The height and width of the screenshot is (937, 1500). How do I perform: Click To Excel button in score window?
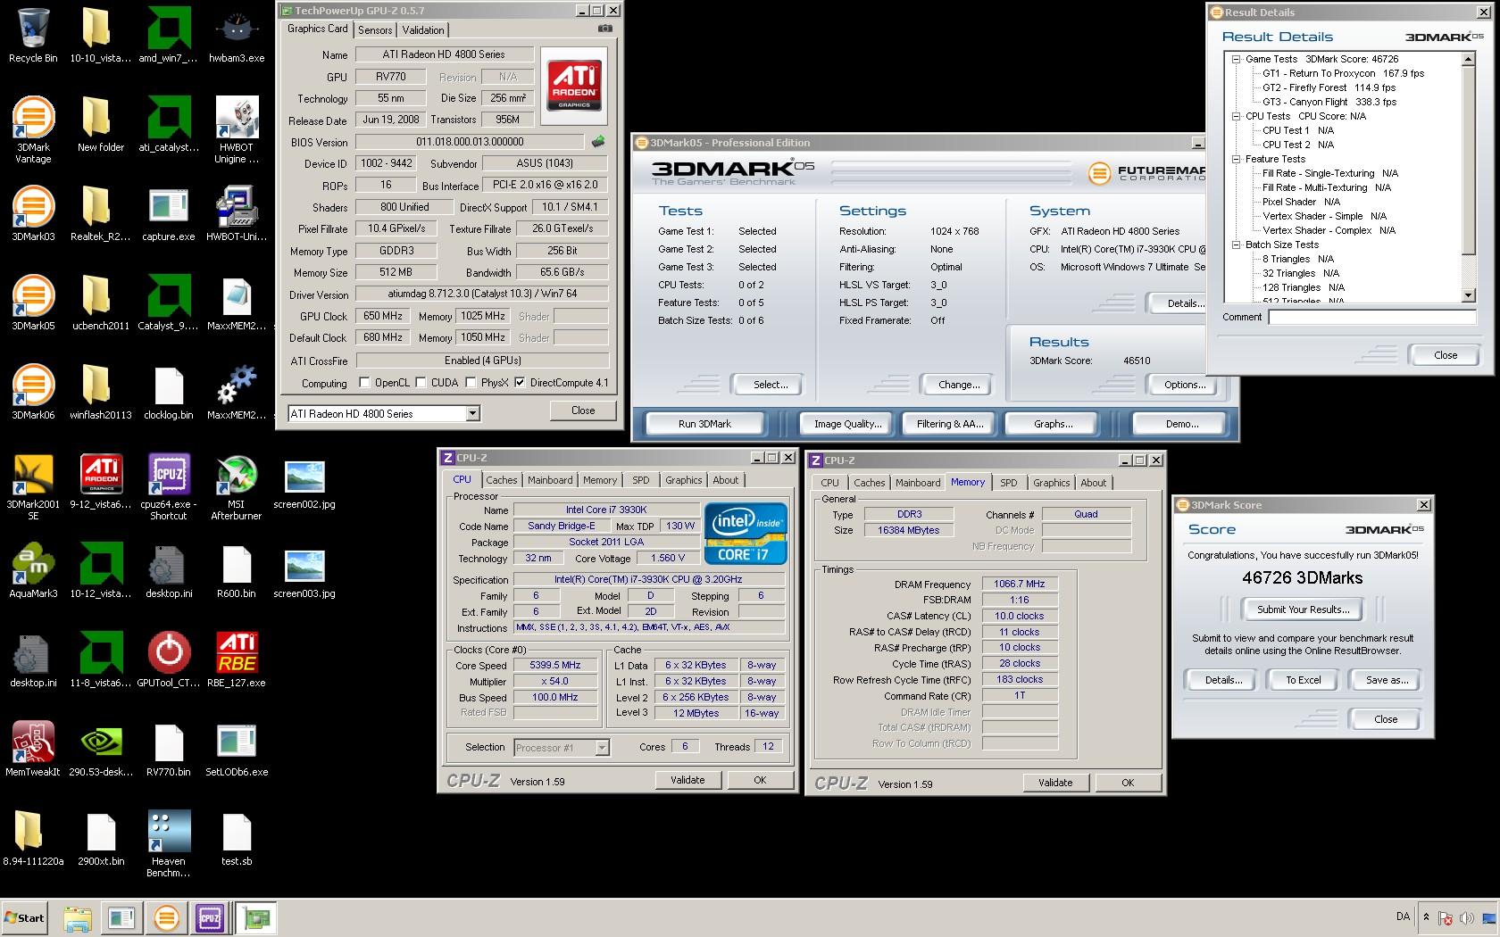pos(1303,680)
